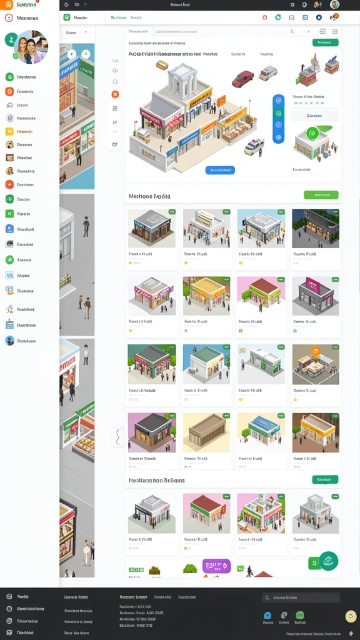Open the first store thumbnail in the grid
360x640 pixels.
coord(151,228)
